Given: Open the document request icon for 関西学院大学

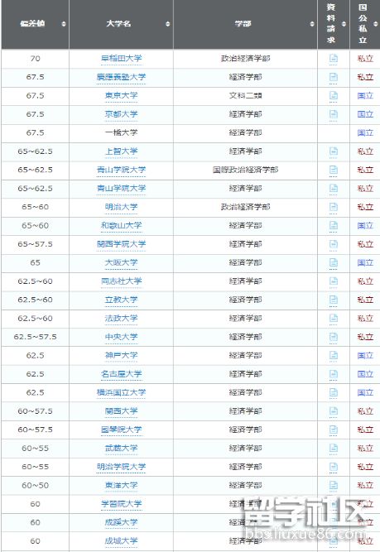Looking at the screenshot, I should [333, 244].
